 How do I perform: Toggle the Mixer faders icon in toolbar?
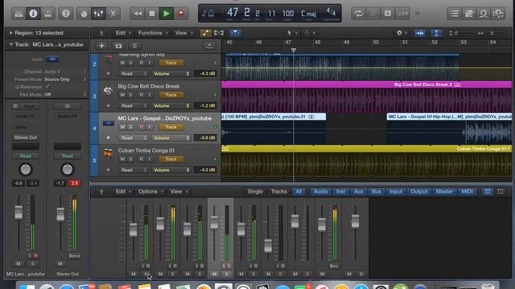(x=98, y=14)
